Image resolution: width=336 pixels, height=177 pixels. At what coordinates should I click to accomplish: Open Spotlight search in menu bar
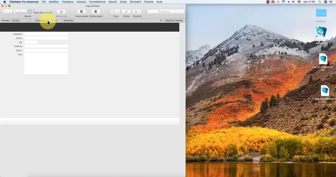(320, 2)
